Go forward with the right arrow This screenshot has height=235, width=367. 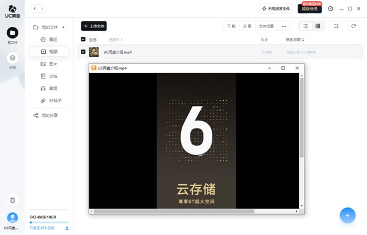pos(42,9)
